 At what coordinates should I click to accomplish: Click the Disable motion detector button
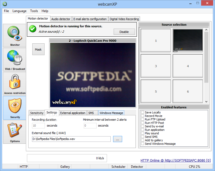point(124,32)
